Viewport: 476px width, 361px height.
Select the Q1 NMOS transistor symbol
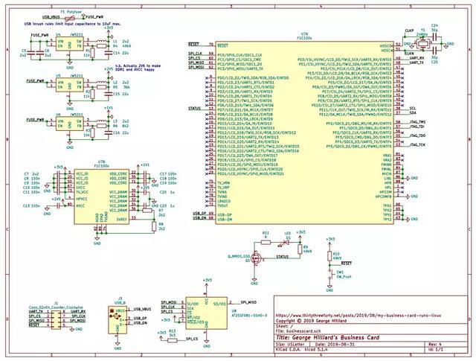[256, 258]
